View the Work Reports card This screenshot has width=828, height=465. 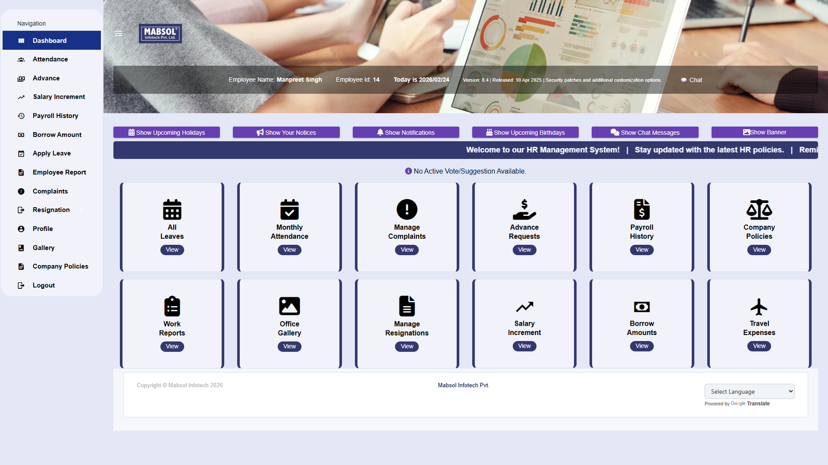coord(172,346)
